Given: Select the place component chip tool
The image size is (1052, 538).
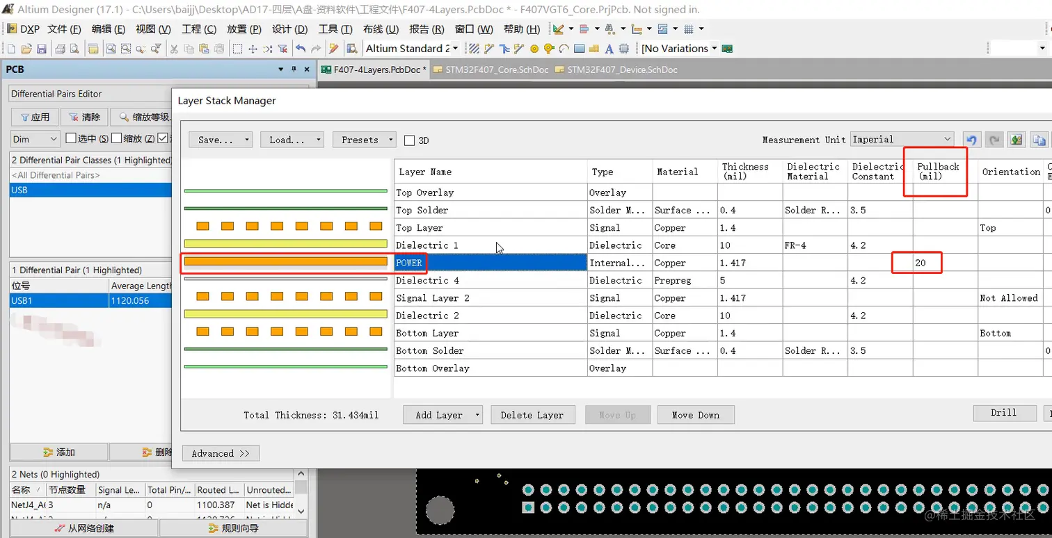Looking at the screenshot, I should pyautogui.click(x=624, y=49).
